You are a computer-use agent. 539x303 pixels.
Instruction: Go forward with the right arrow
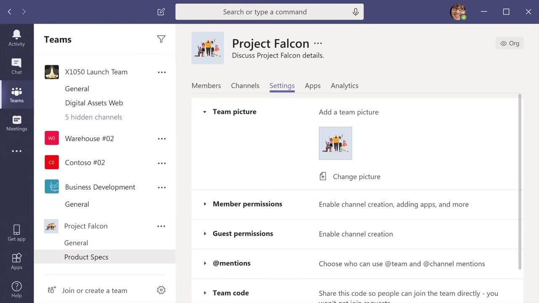click(24, 12)
